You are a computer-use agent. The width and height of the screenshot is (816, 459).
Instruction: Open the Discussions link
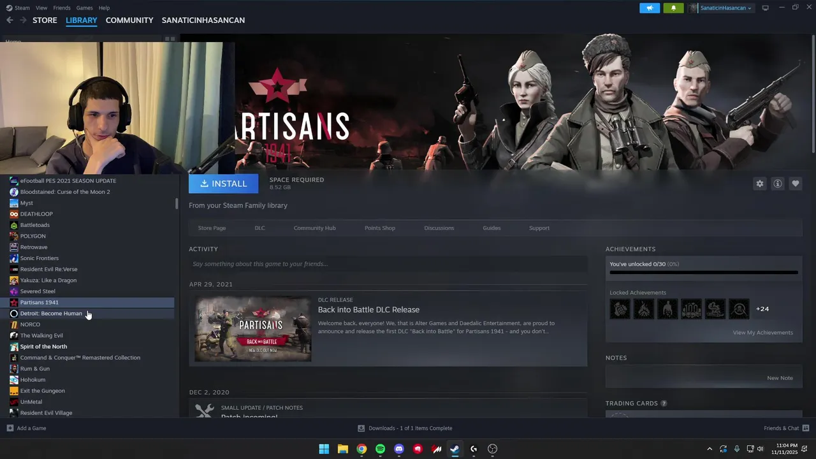pyautogui.click(x=439, y=228)
